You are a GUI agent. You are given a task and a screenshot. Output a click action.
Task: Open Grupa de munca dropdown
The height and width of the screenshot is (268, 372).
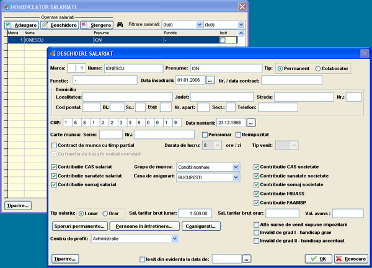click(x=236, y=167)
